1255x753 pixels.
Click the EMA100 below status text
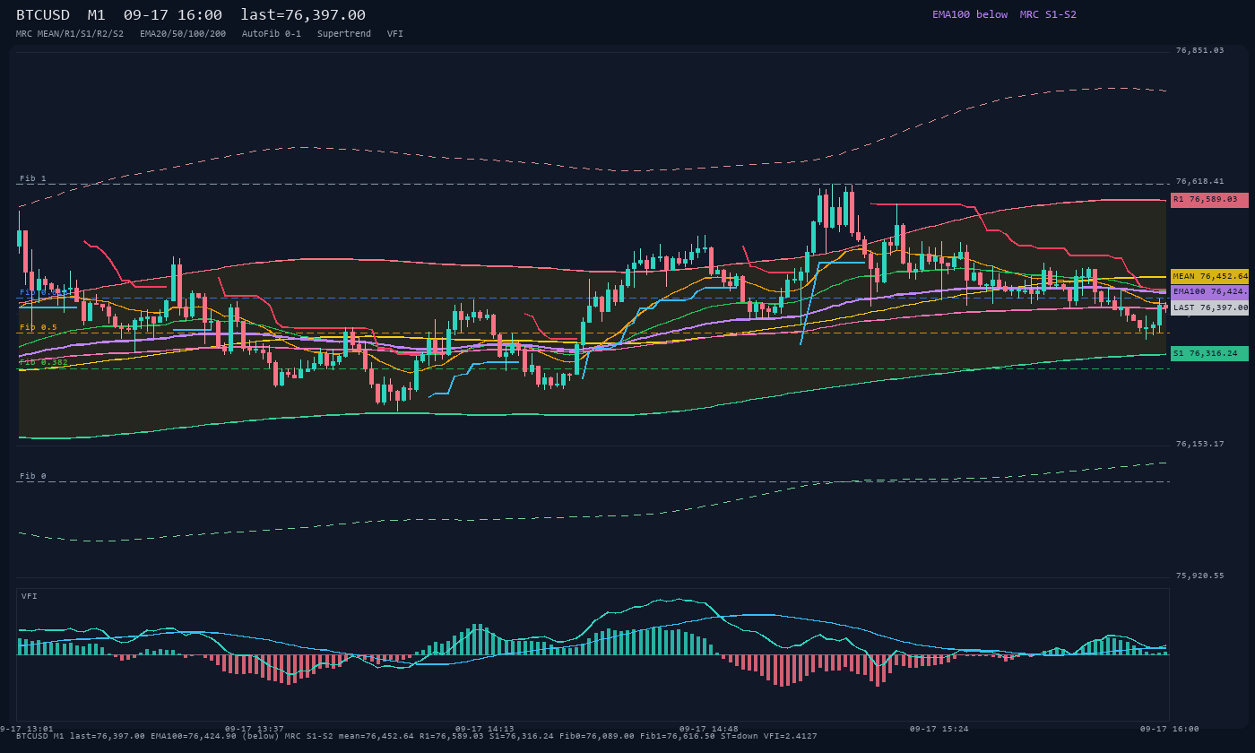[x=970, y=14]
